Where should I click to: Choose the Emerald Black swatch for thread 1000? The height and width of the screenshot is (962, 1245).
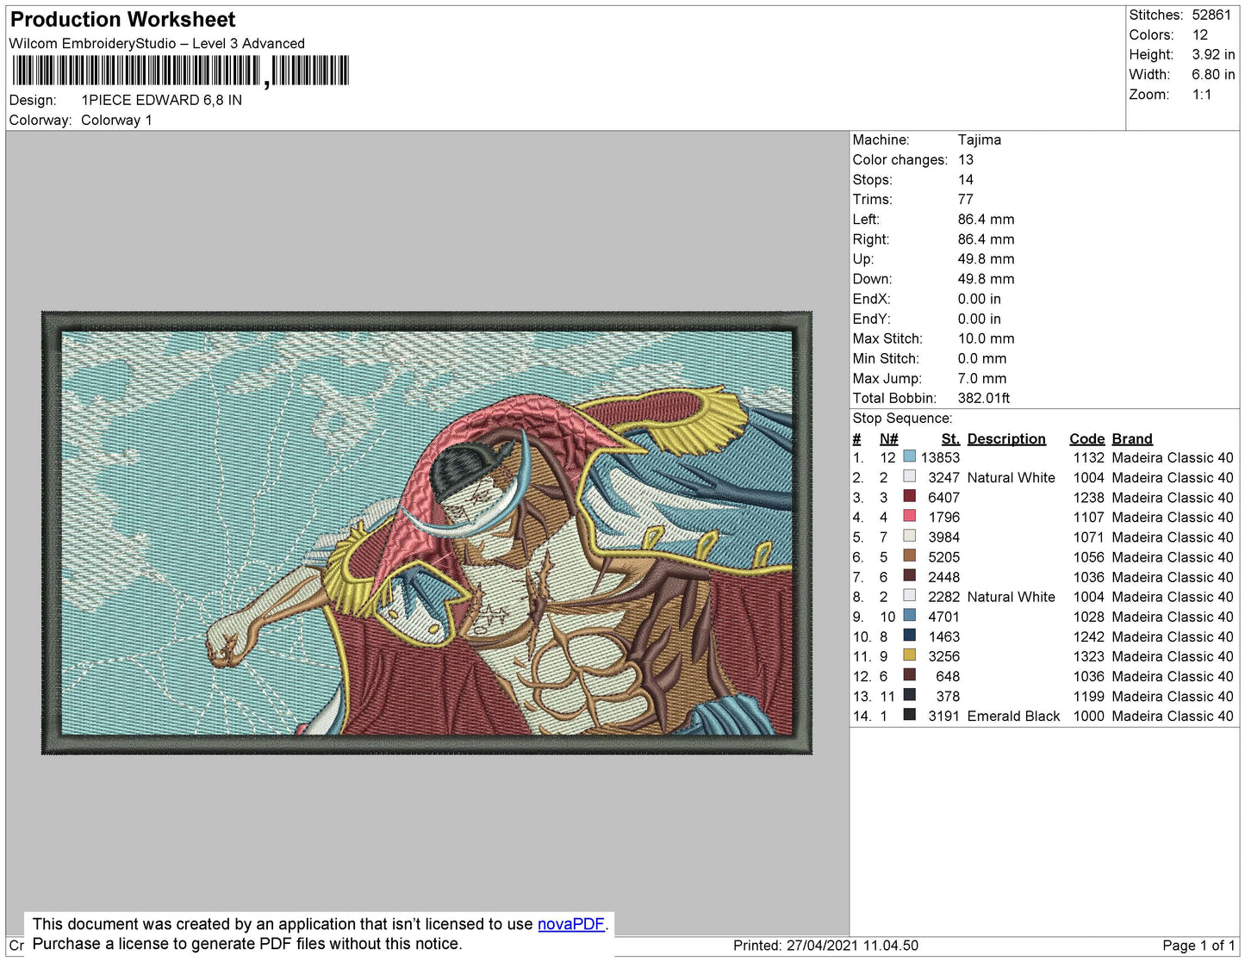point(909,715)
